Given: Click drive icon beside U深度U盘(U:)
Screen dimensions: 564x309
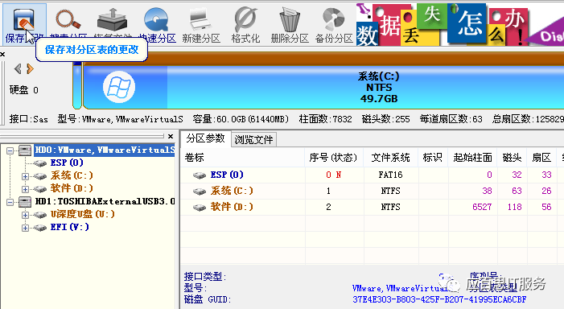Looking at the screenshot, I should (x=40, y=215).
